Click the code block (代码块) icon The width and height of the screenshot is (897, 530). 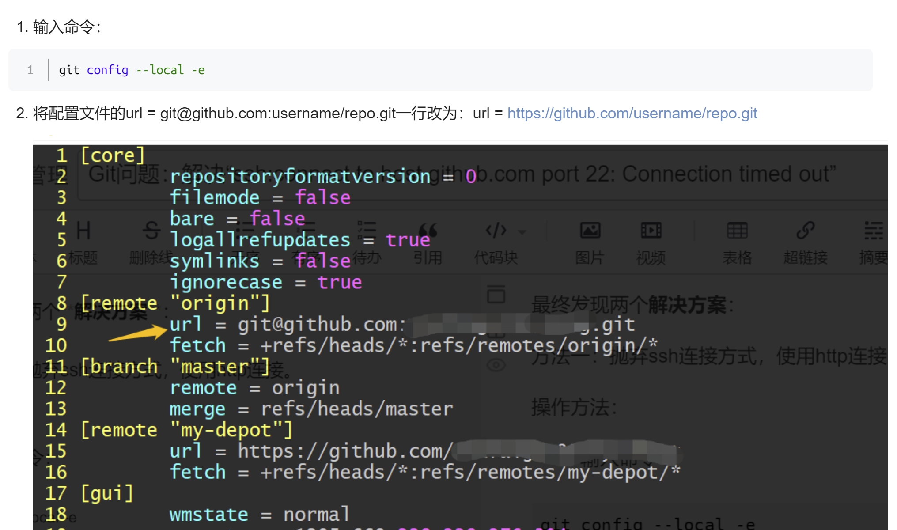(x=496, y=230)
